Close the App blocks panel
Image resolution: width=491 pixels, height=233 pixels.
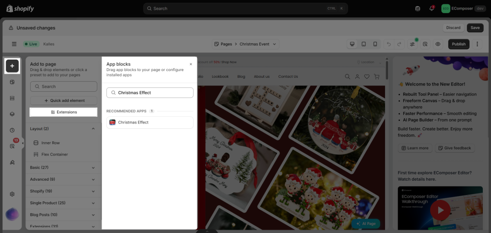coord(191,64)
